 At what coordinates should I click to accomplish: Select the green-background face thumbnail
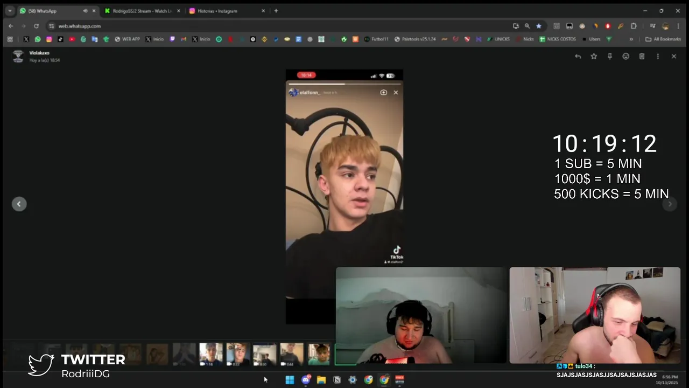319,355
